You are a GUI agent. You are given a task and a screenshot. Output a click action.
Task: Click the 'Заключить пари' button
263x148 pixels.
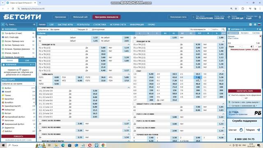point(245,91)
